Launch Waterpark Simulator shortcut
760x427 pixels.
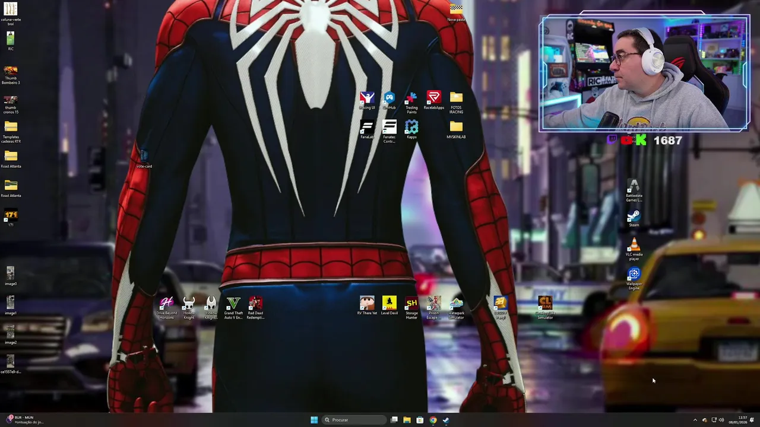(x=456, y=308)
